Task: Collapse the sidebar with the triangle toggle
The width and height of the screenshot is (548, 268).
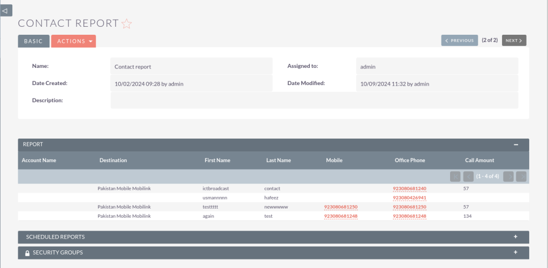Action: 6,11
